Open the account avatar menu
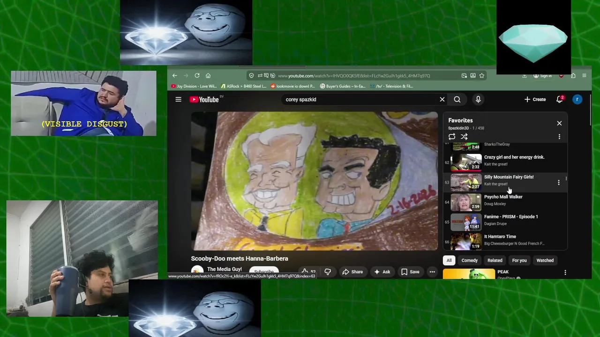This screenshot has width=600, height=337. pos(577,99)
